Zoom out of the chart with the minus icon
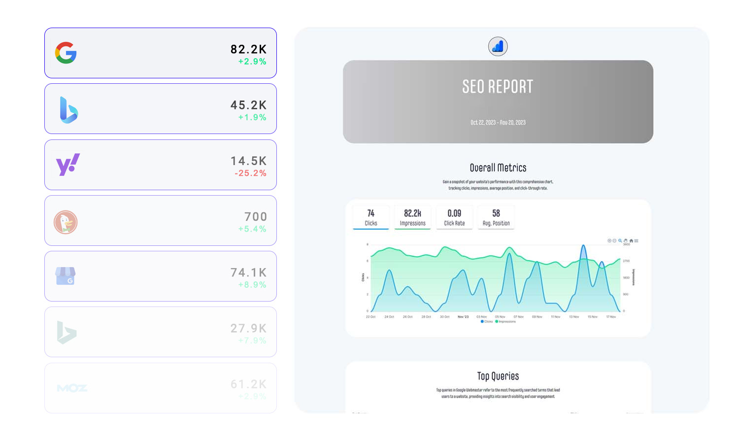Image resolution: width=739 pixels, height=442 pixels. tap(614, 241)
